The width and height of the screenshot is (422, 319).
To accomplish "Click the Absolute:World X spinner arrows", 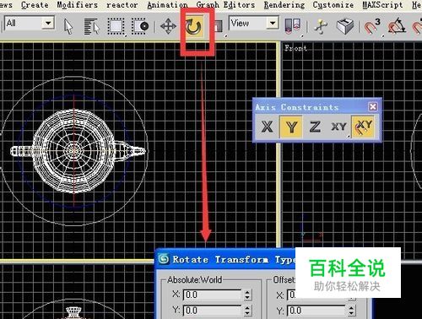I will coord(247,295).
